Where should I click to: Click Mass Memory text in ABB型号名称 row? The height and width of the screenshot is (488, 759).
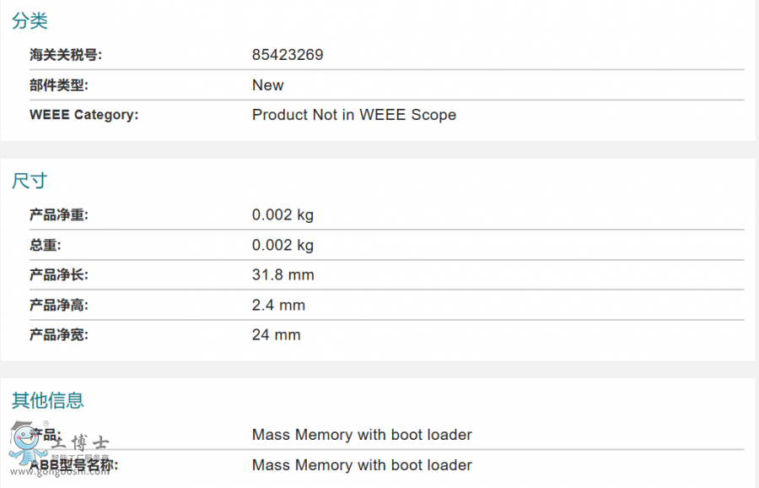coord(362,465)
